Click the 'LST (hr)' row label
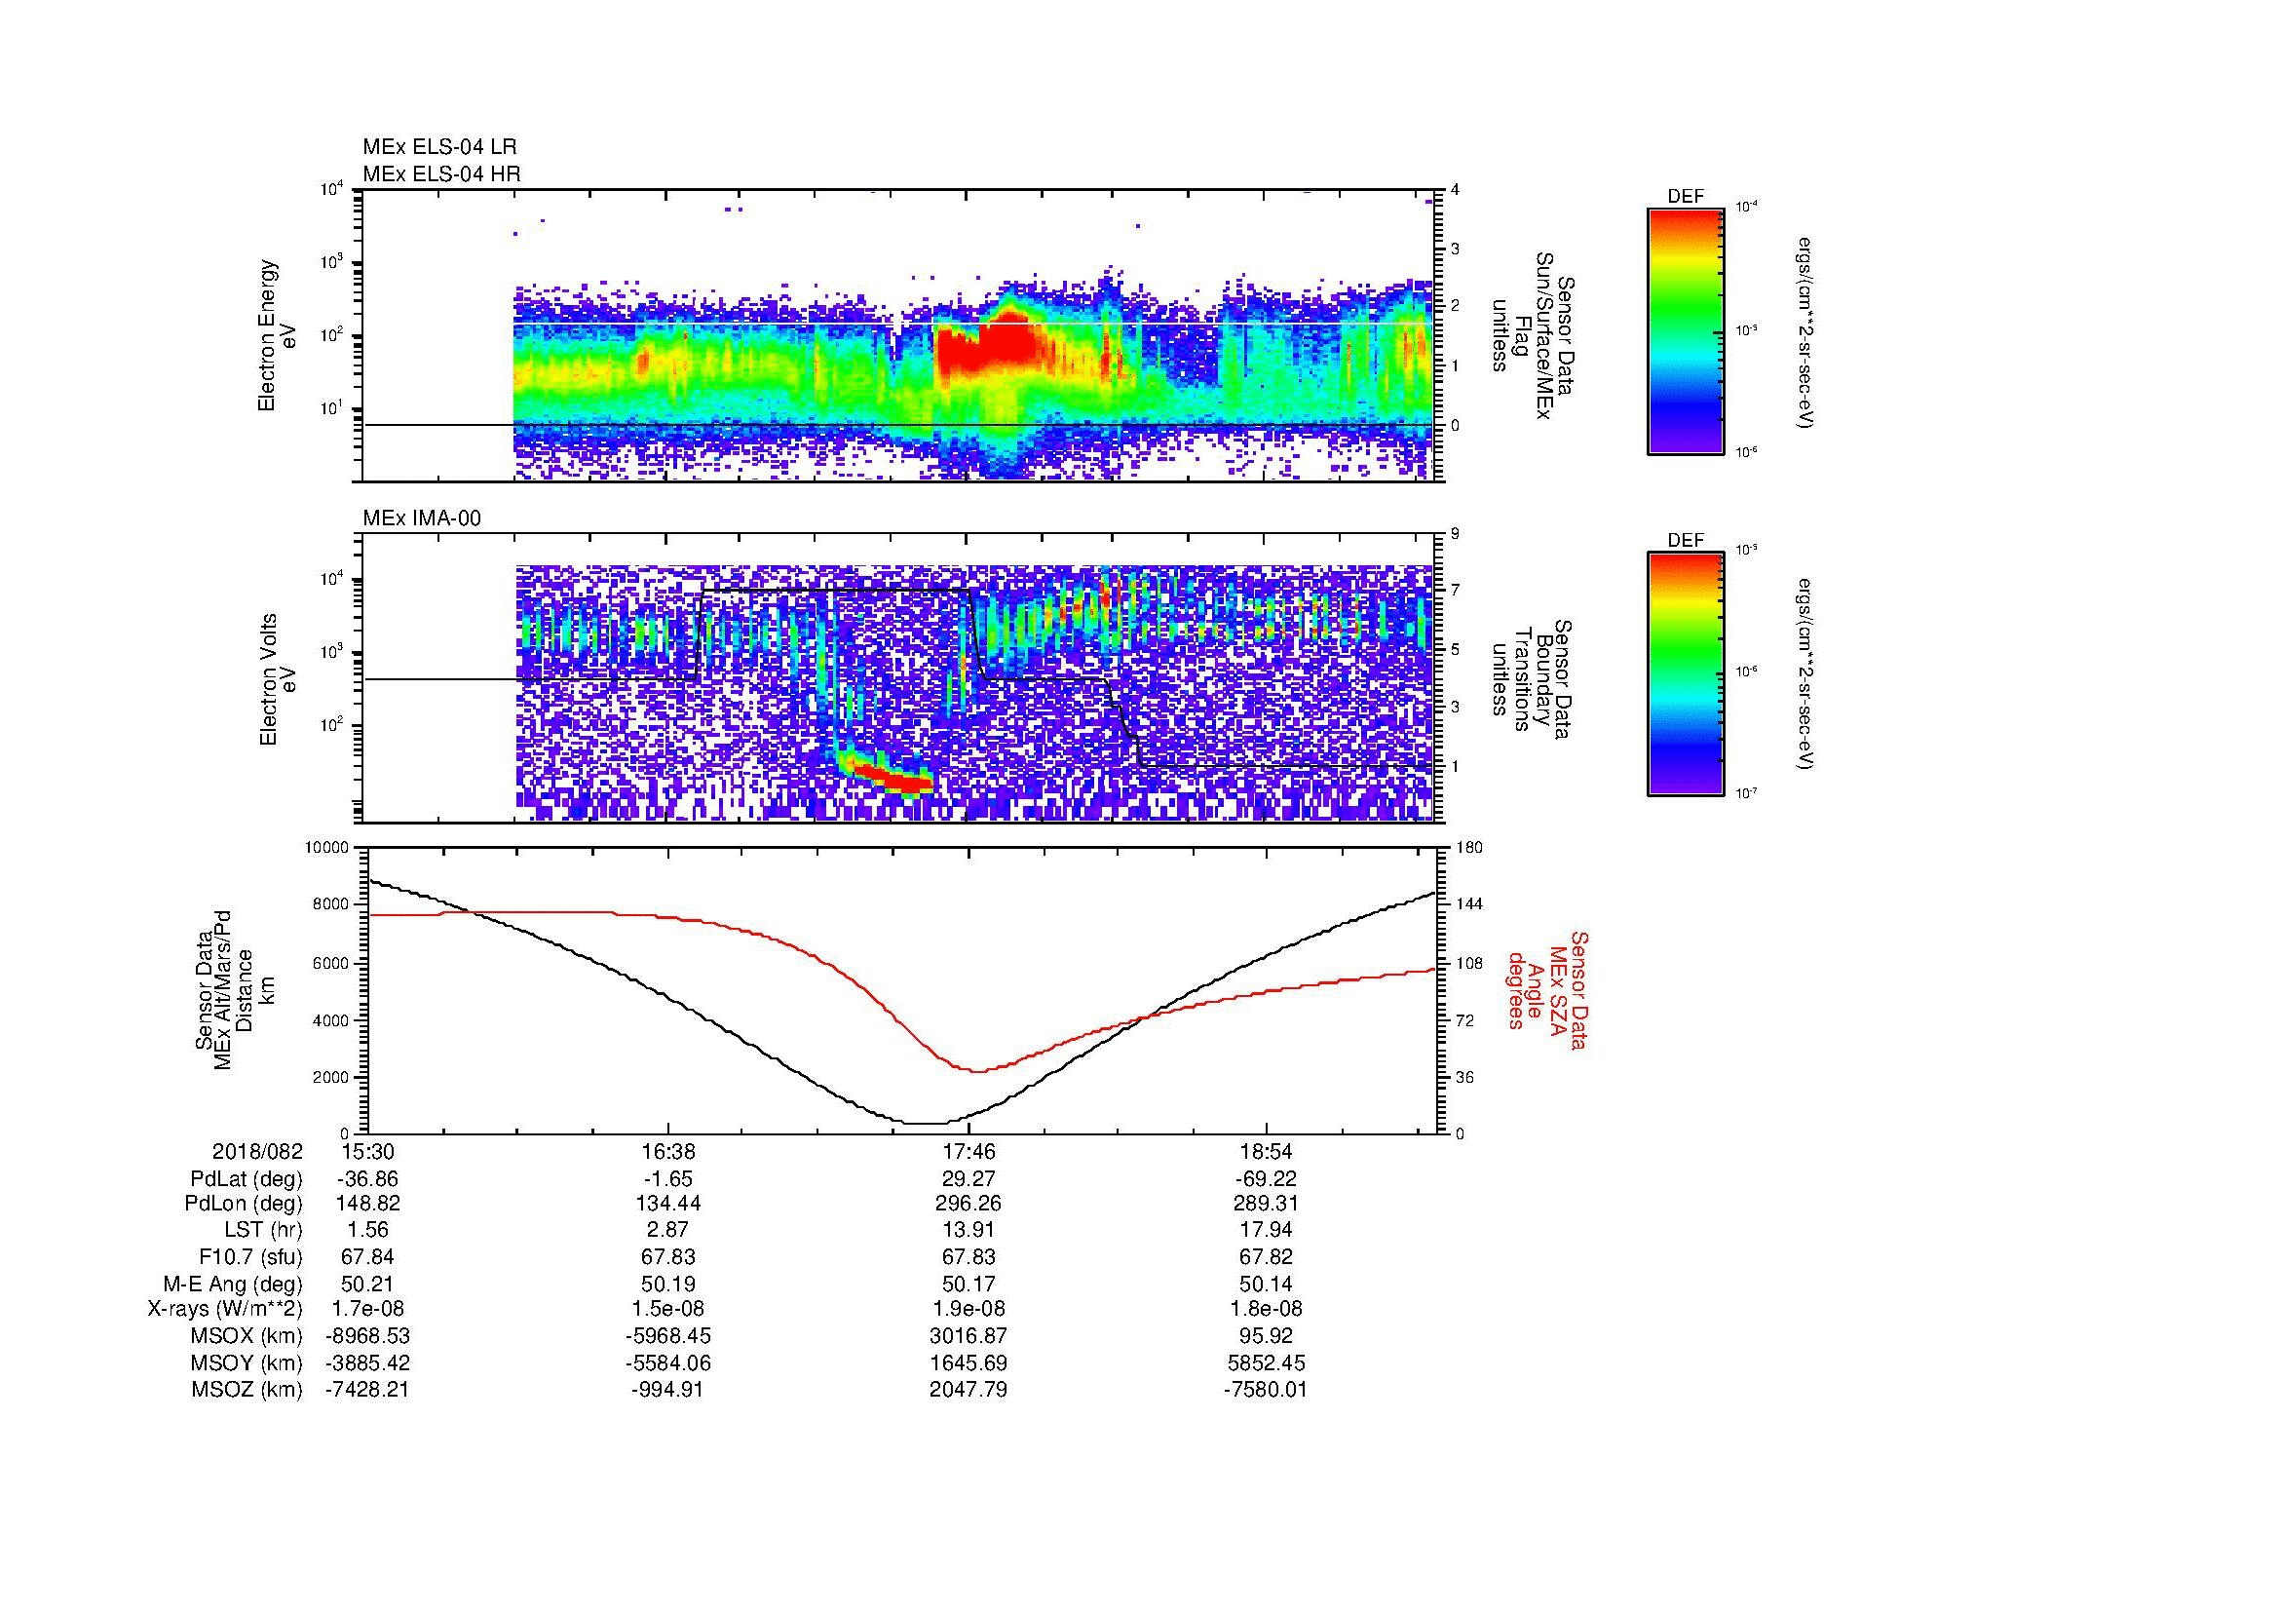The width and height of the screenshot is (2279, 1611). pos(263,1231)
